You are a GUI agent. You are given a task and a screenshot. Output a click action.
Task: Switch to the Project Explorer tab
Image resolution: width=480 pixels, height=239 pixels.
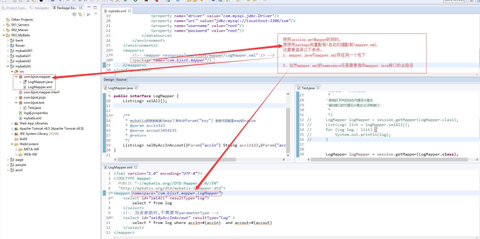point(14,8)
